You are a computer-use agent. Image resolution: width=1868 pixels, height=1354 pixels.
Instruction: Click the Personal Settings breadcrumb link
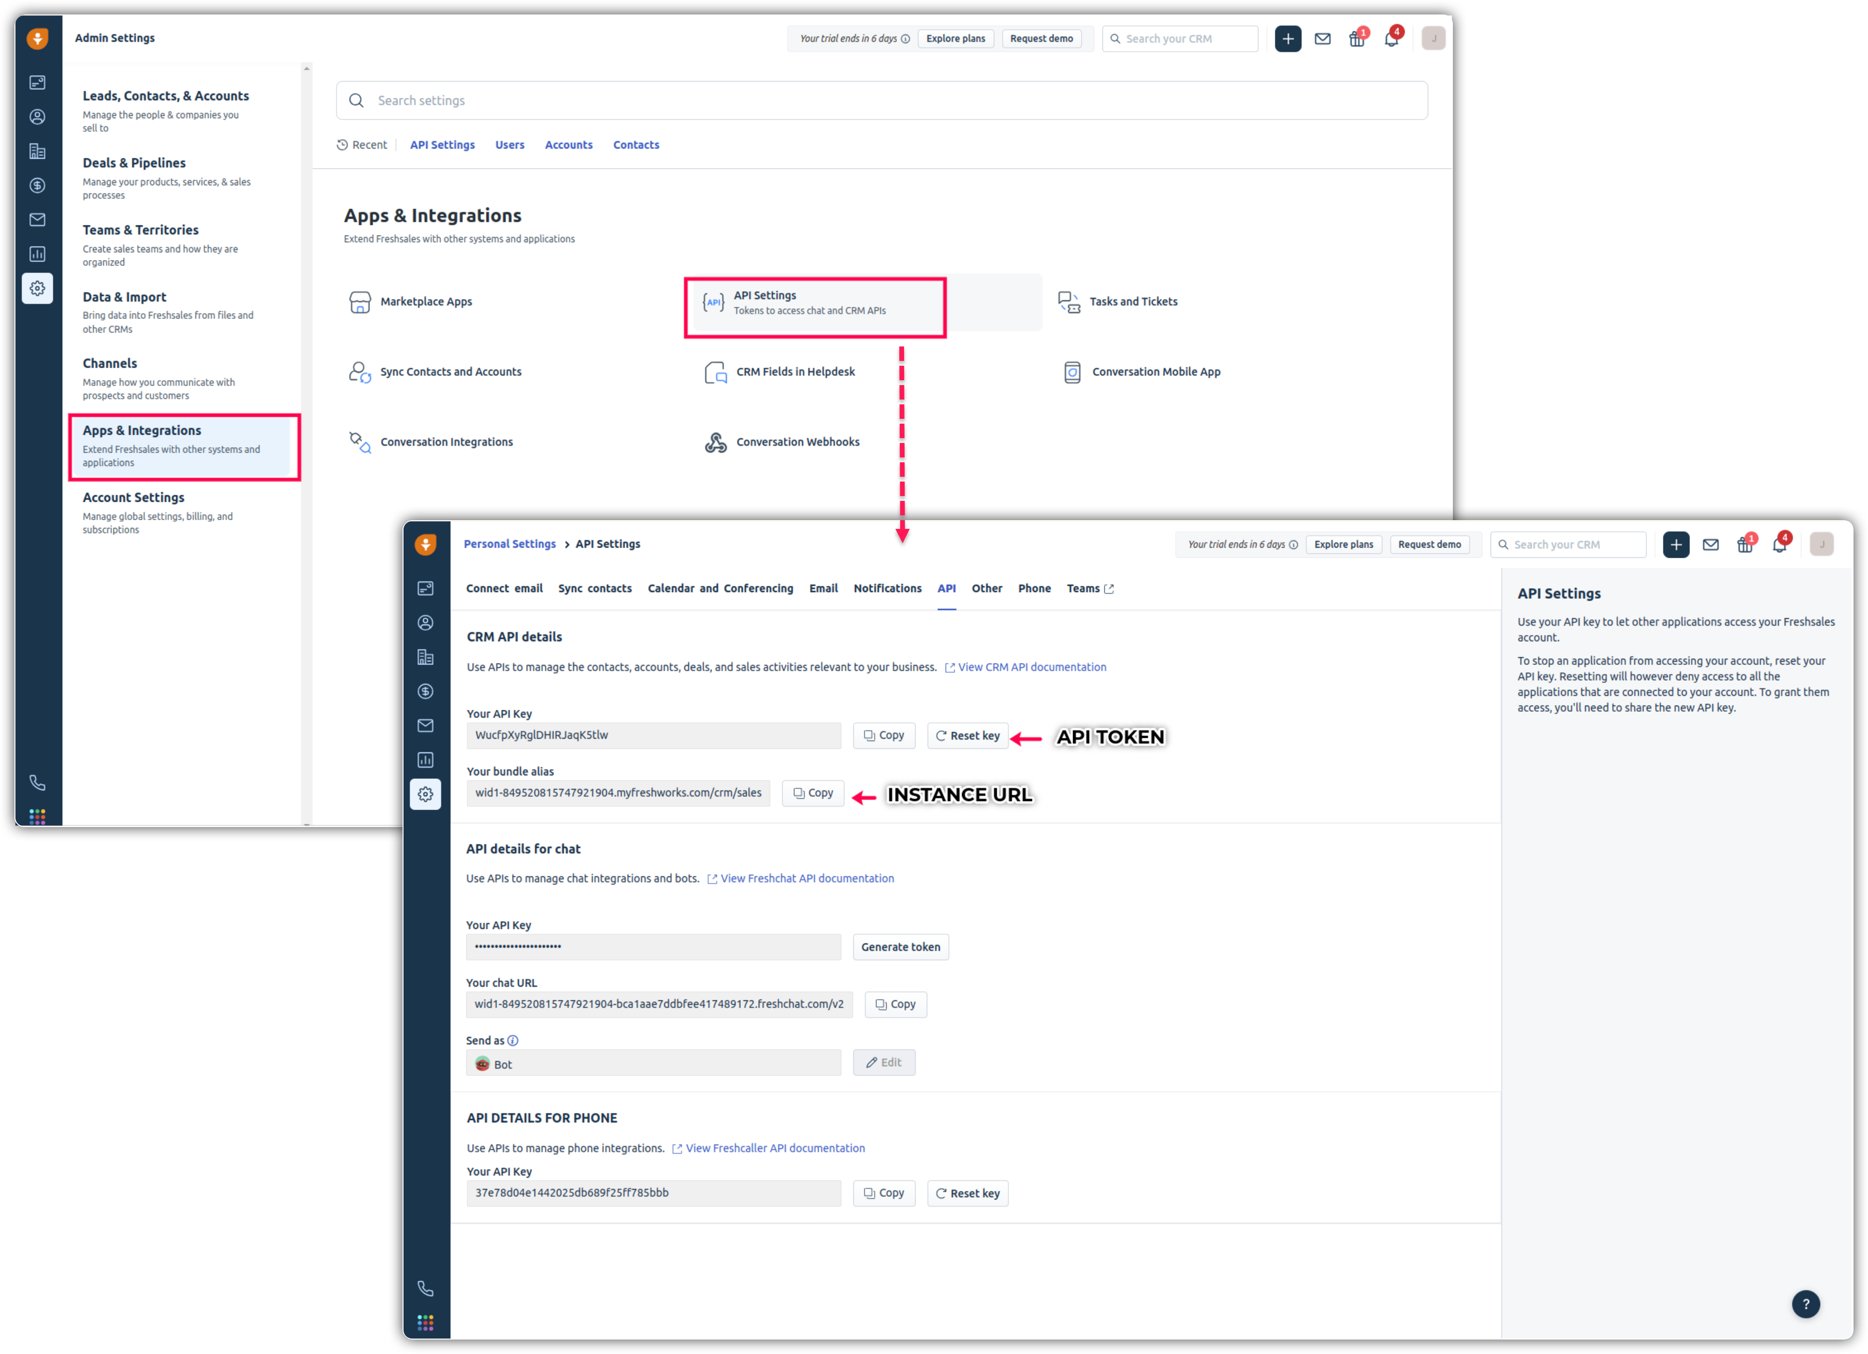[509, 543]
